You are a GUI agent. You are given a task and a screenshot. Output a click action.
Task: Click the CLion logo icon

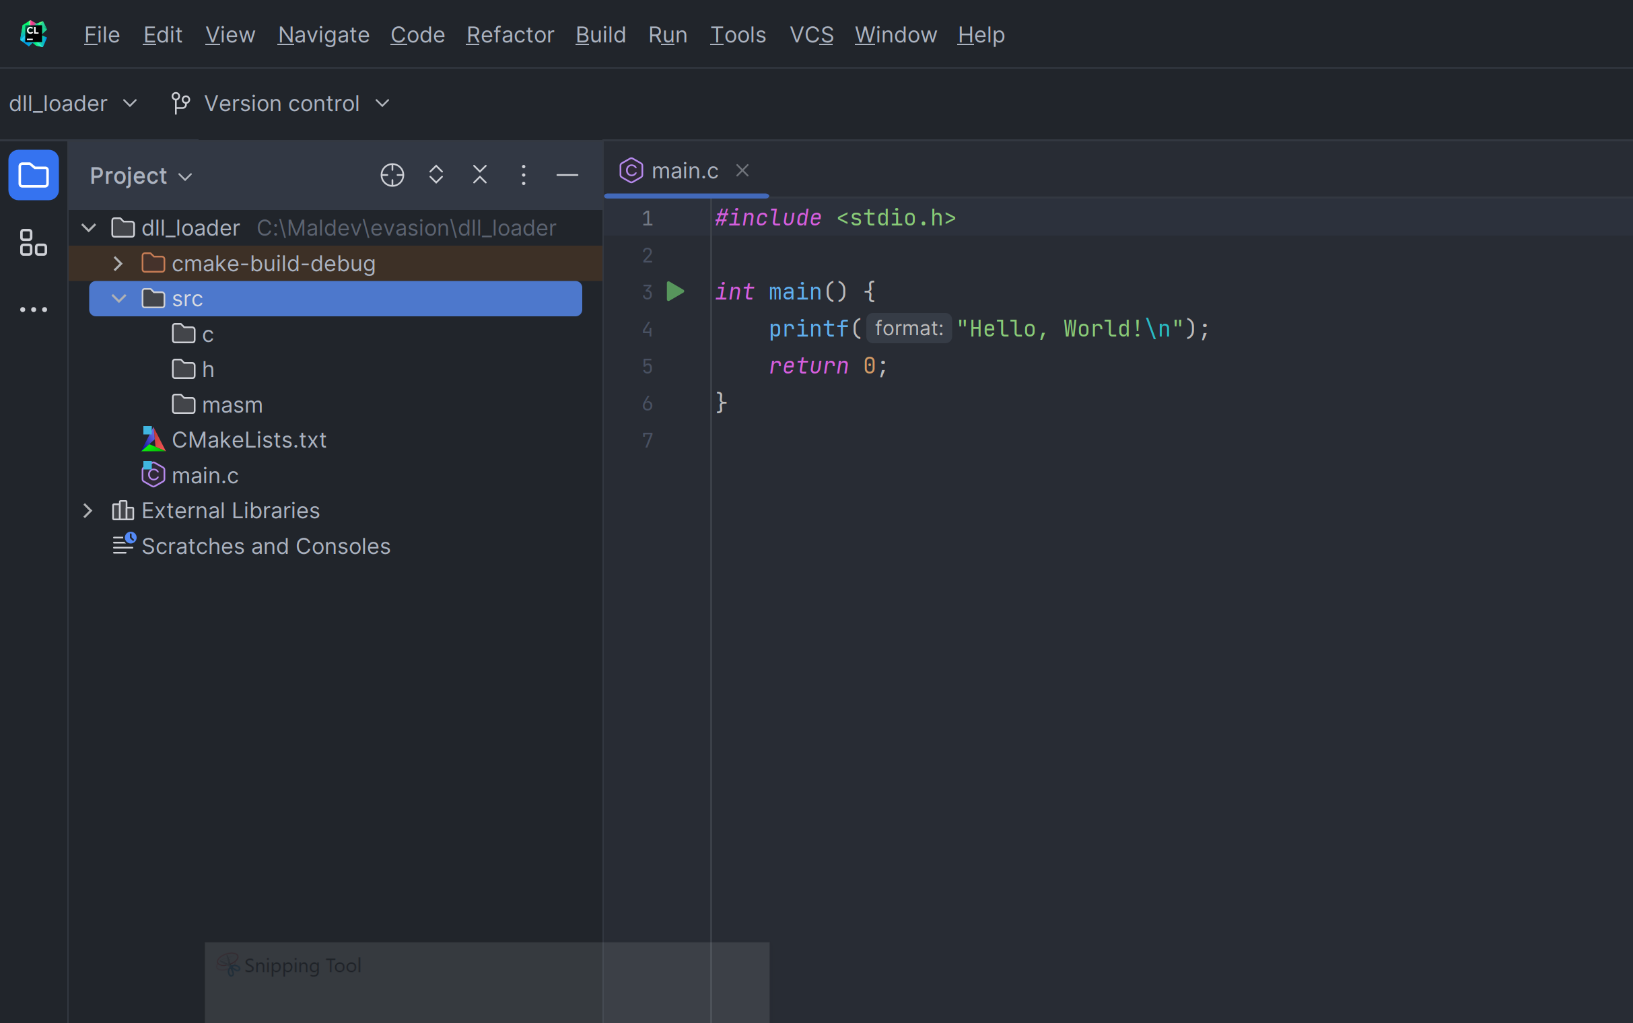coord(33,34)
